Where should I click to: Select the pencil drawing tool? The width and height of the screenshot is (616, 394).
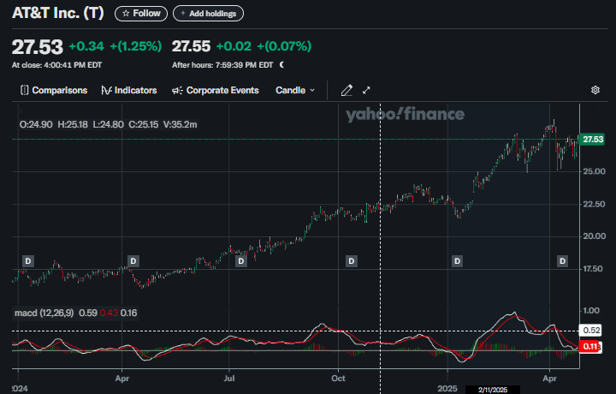(346, 90)
